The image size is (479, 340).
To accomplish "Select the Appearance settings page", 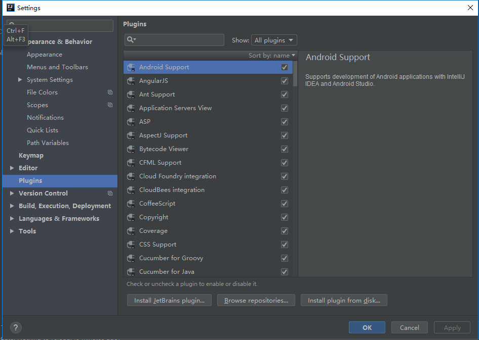I will pos(45,55).
